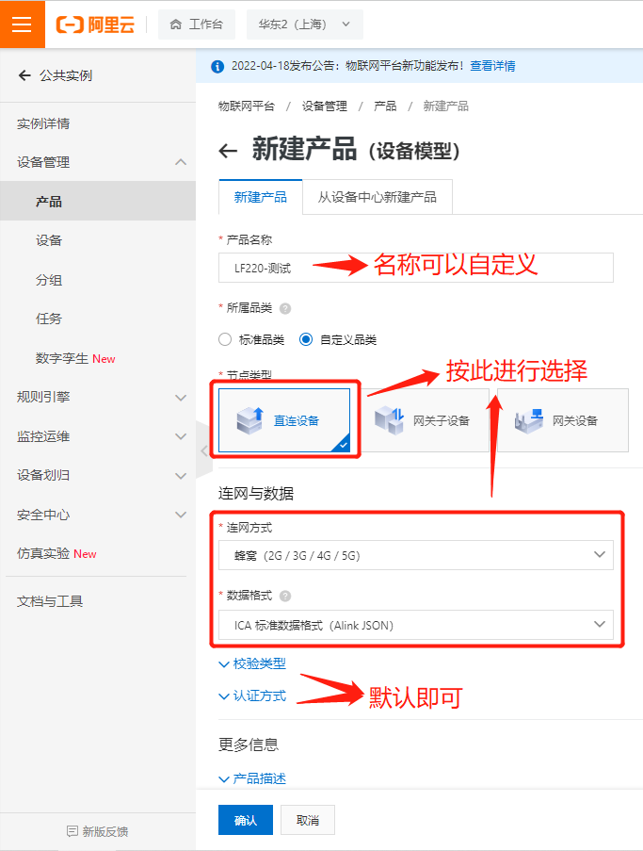
Task: Choose the 网关子设备 node type
Action: pyautogui.click(x=425, y=420)
